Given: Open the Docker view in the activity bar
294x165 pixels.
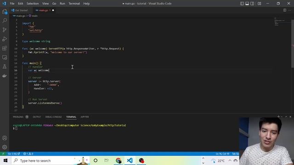Looking at the screenshot, I should click(x=5, y=76).
